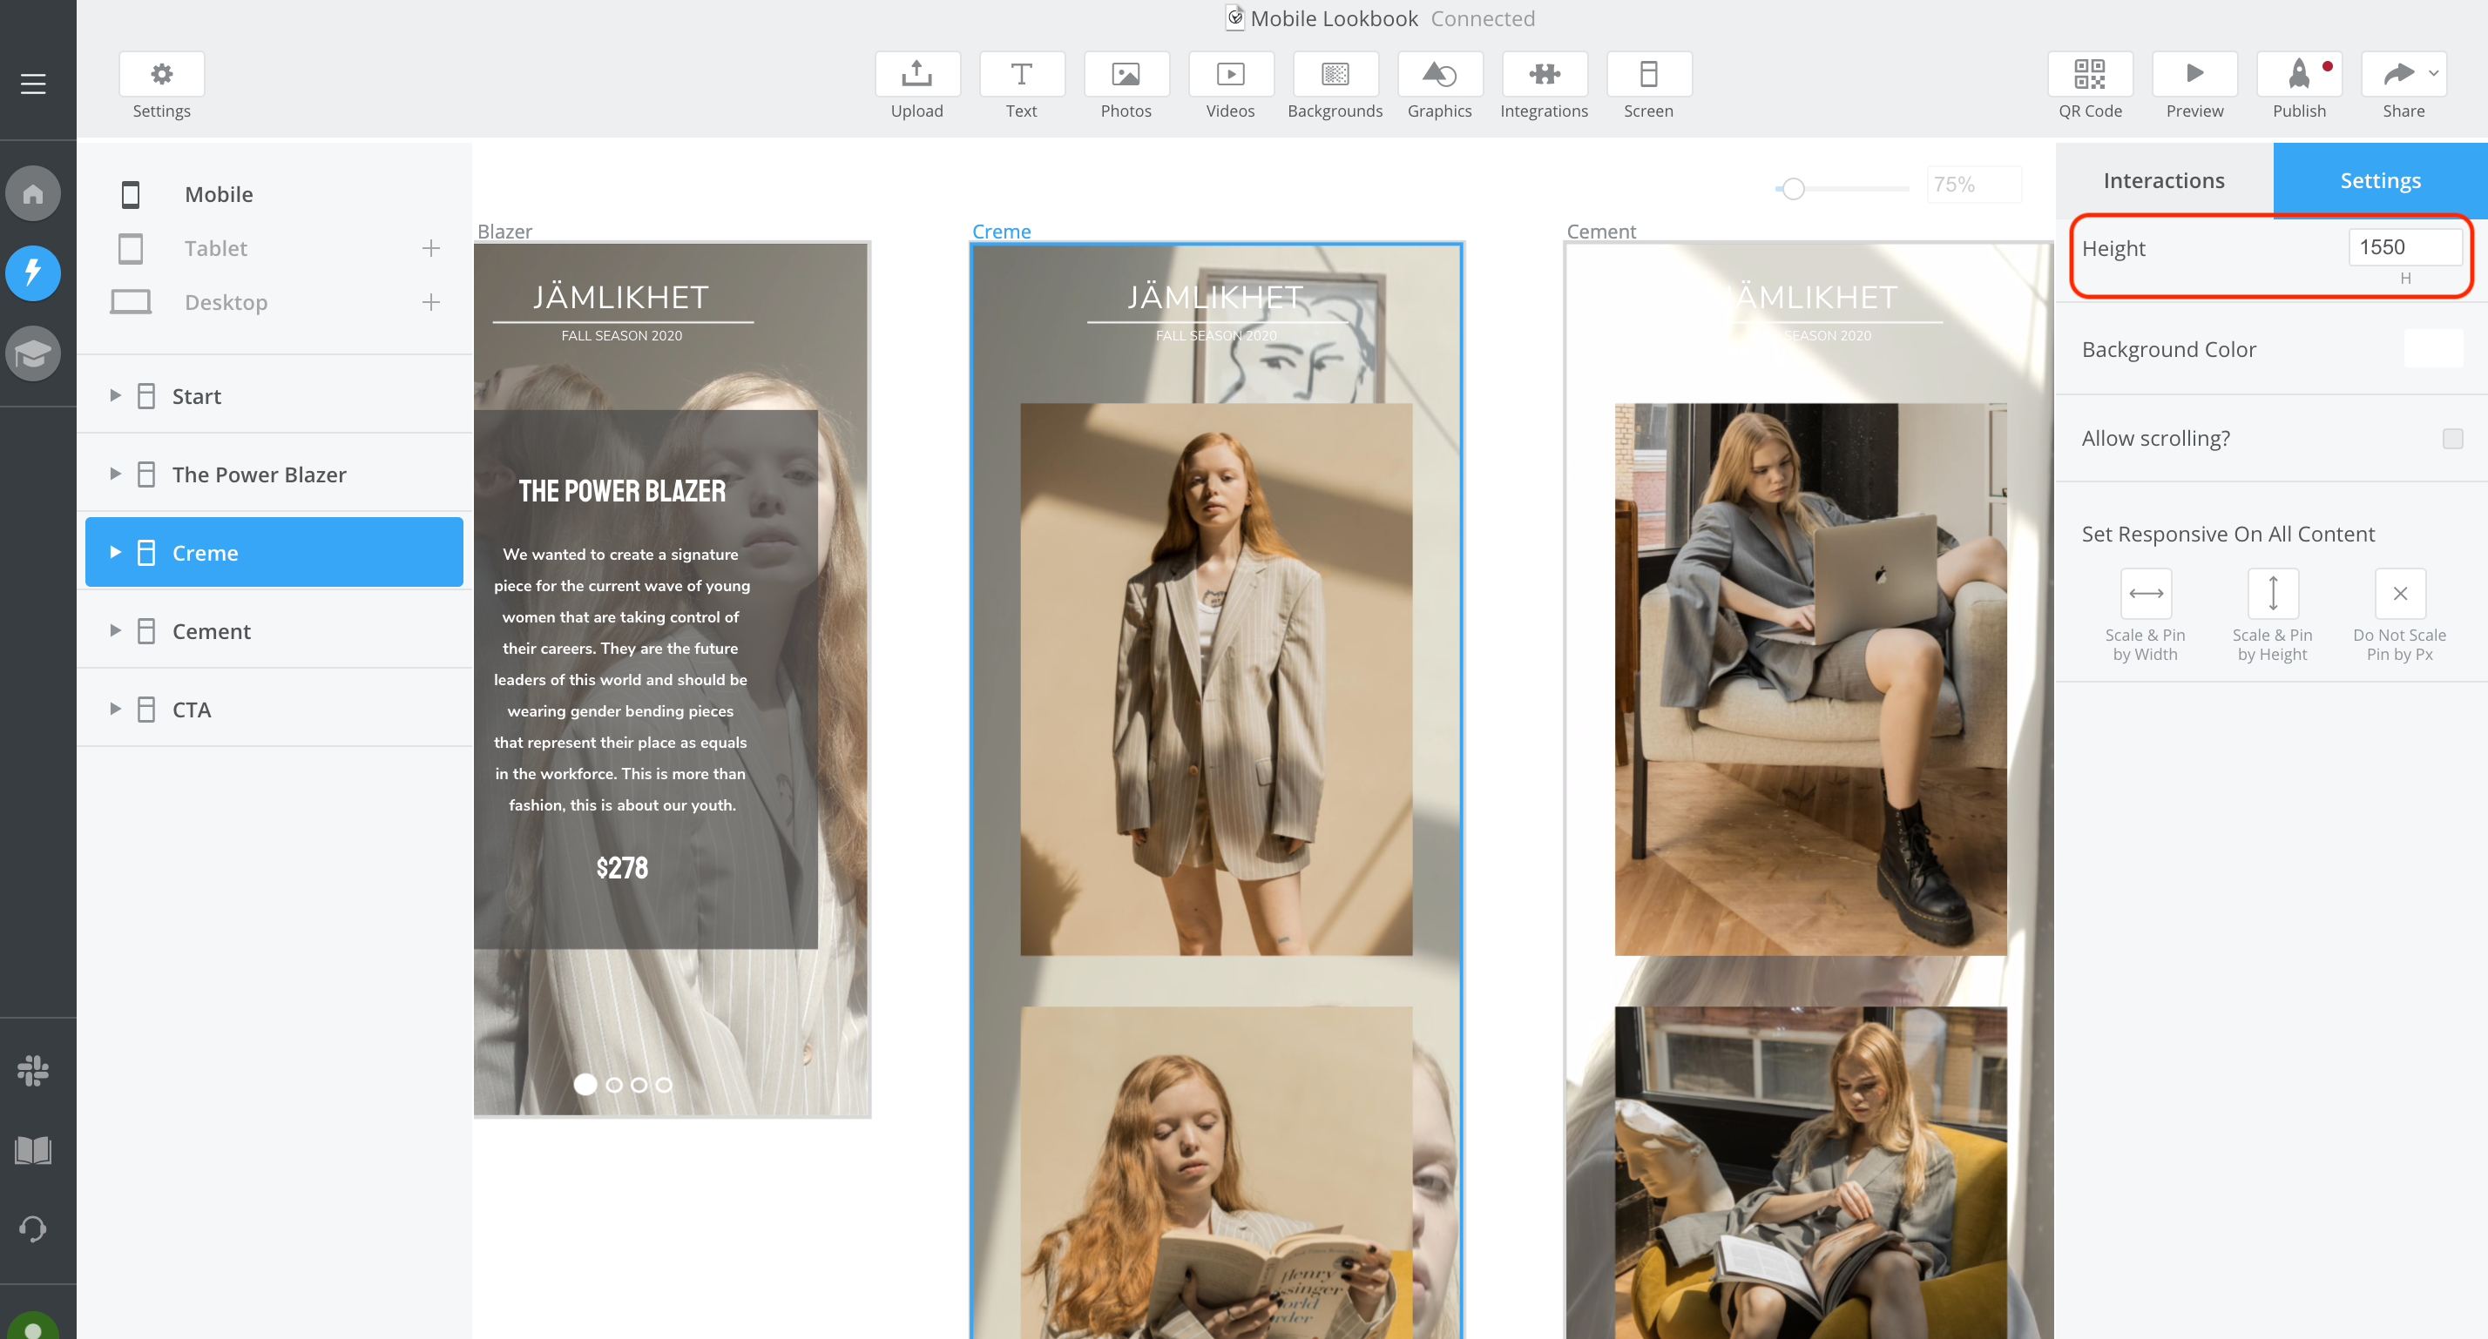The image size is (2488, 1339).
Task: Open the Integrations puzzle icon
Action: pyautogui.click(x=1544, y=74)
